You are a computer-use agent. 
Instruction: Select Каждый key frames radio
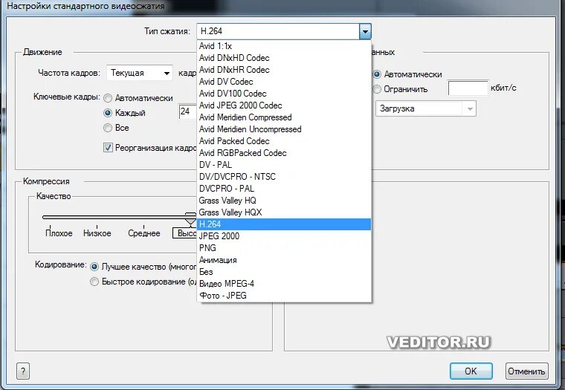tap(108, 113)
